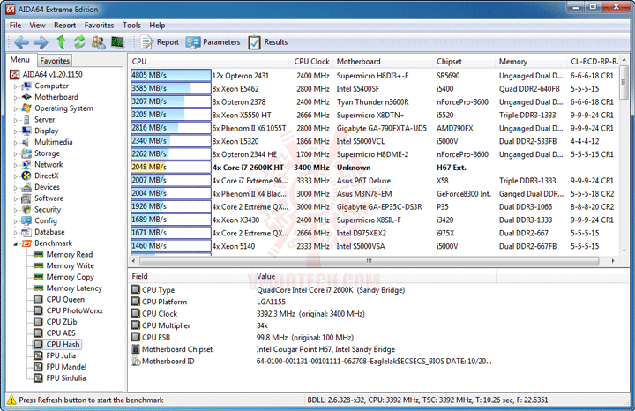635x411 pixels.
Task: Click the green Up arrow icon
Action: (x=61, y=41)
